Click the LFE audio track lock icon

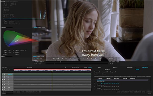5,87
